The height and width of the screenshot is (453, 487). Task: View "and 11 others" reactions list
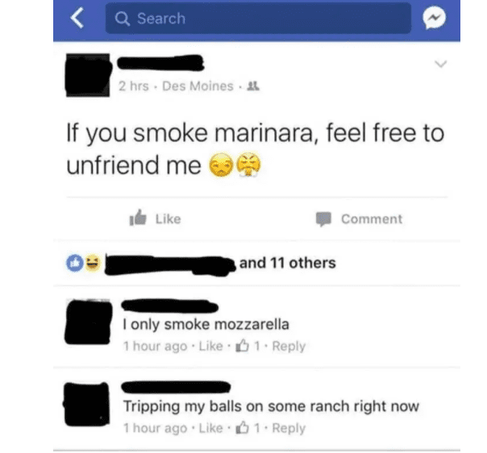[x=287, y=263]
